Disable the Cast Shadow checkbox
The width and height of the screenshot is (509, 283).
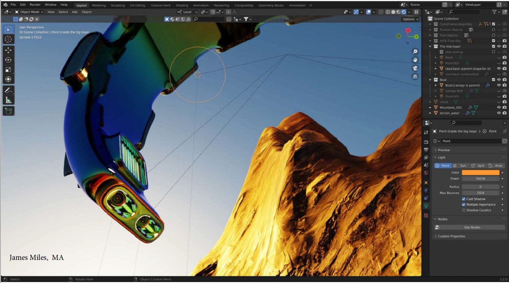(463, 199)
